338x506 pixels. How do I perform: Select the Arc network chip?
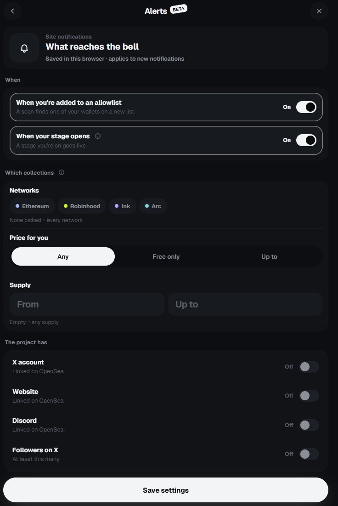coord(153,206)
